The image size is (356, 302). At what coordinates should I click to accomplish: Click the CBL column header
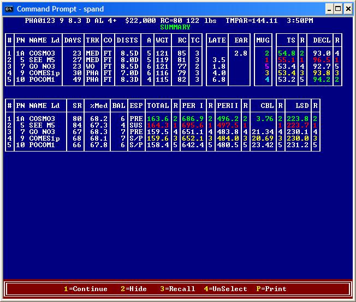267,106
